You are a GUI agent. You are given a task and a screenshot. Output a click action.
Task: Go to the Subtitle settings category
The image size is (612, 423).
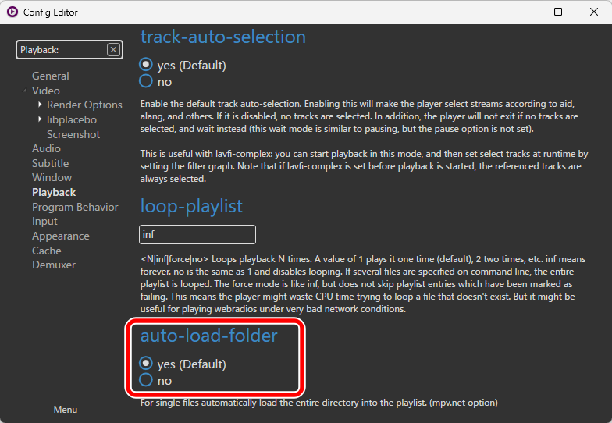(50, 163)
